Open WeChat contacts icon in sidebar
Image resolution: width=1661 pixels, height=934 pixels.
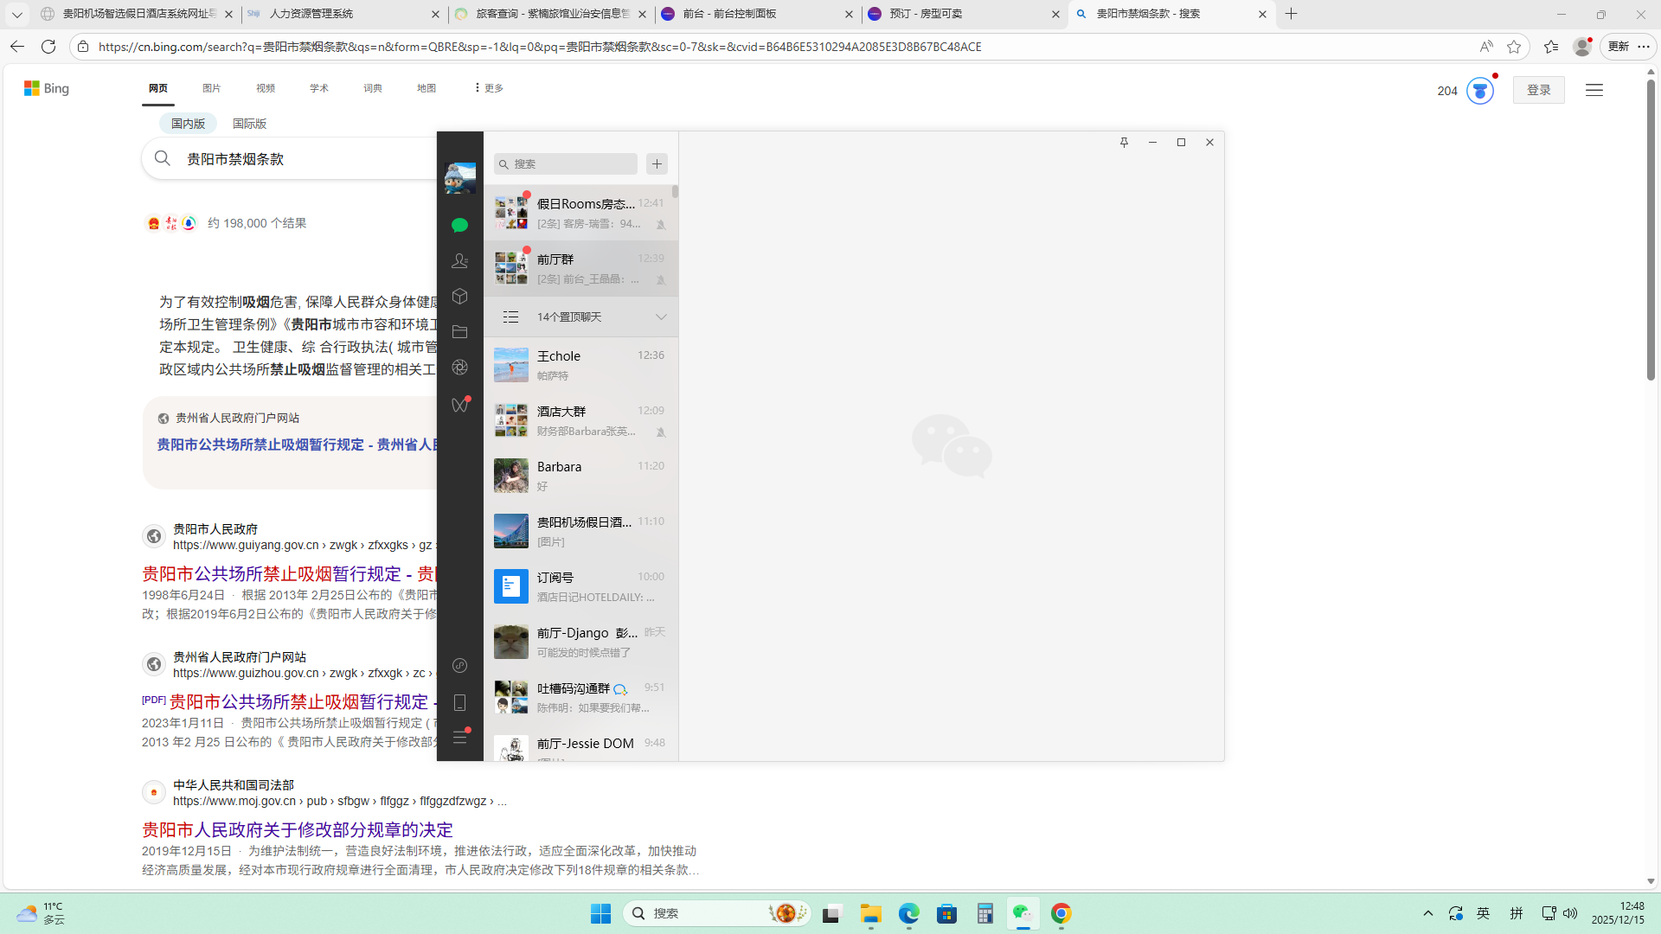coord(459,260)
